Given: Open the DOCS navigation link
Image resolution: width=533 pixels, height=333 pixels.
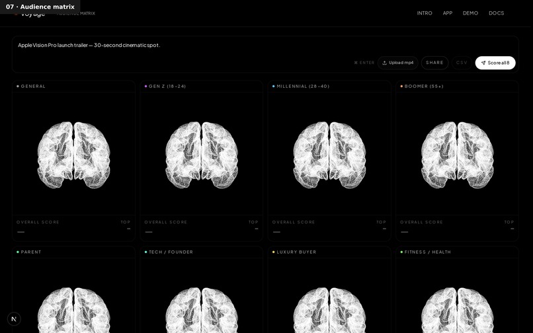Looking at the screenshot, I should click(496, 13).
